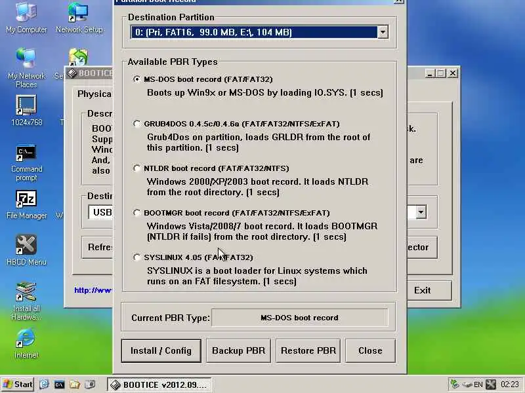Click the 'Windows Vista/2008/7 boot record' description
The height and width of the screenshot is (393, 525).
[262, 231]
